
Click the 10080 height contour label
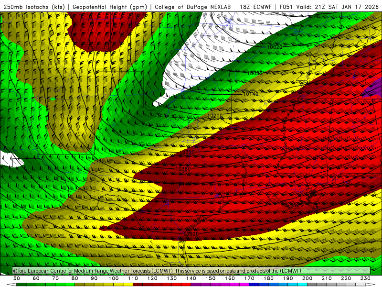tap(255, 73)
